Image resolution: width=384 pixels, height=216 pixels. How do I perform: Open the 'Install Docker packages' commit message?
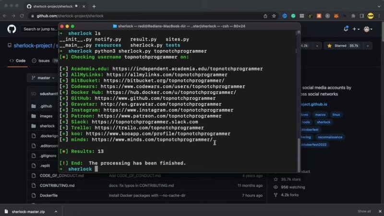coord(147,195)
